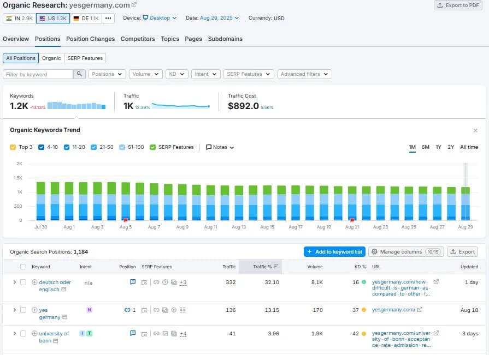Open the KD filter dropdown

click(177, 74)
